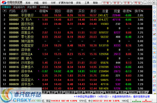Screen dimensions: 157x103
Task: Click the function chart icon in sidebar
Action: tap(154, 61)
